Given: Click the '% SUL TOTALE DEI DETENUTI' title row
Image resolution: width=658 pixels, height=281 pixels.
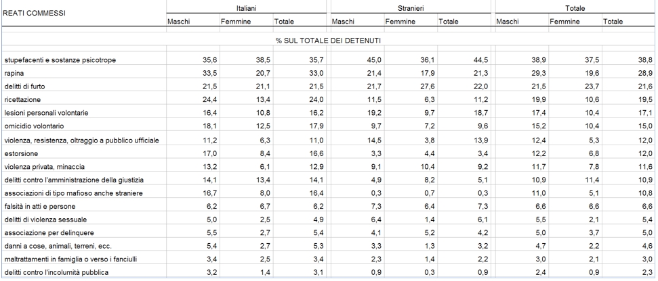Looking at the screenshot, I should [328, 42].
